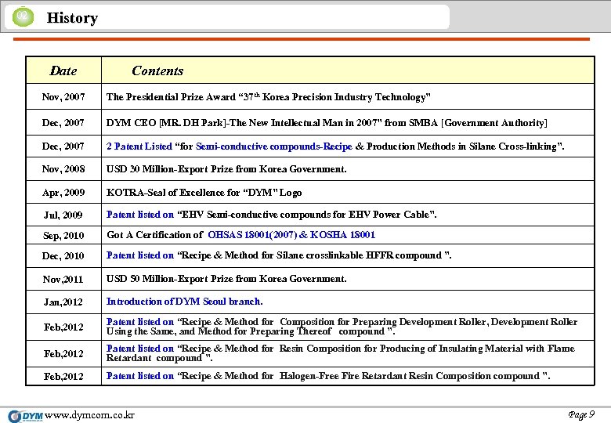Click 'OHSAS 18001(2007) & KOSHA 18001' text
Screen dimensions: 611x423
pyautogui.click(x=291, y=235)
